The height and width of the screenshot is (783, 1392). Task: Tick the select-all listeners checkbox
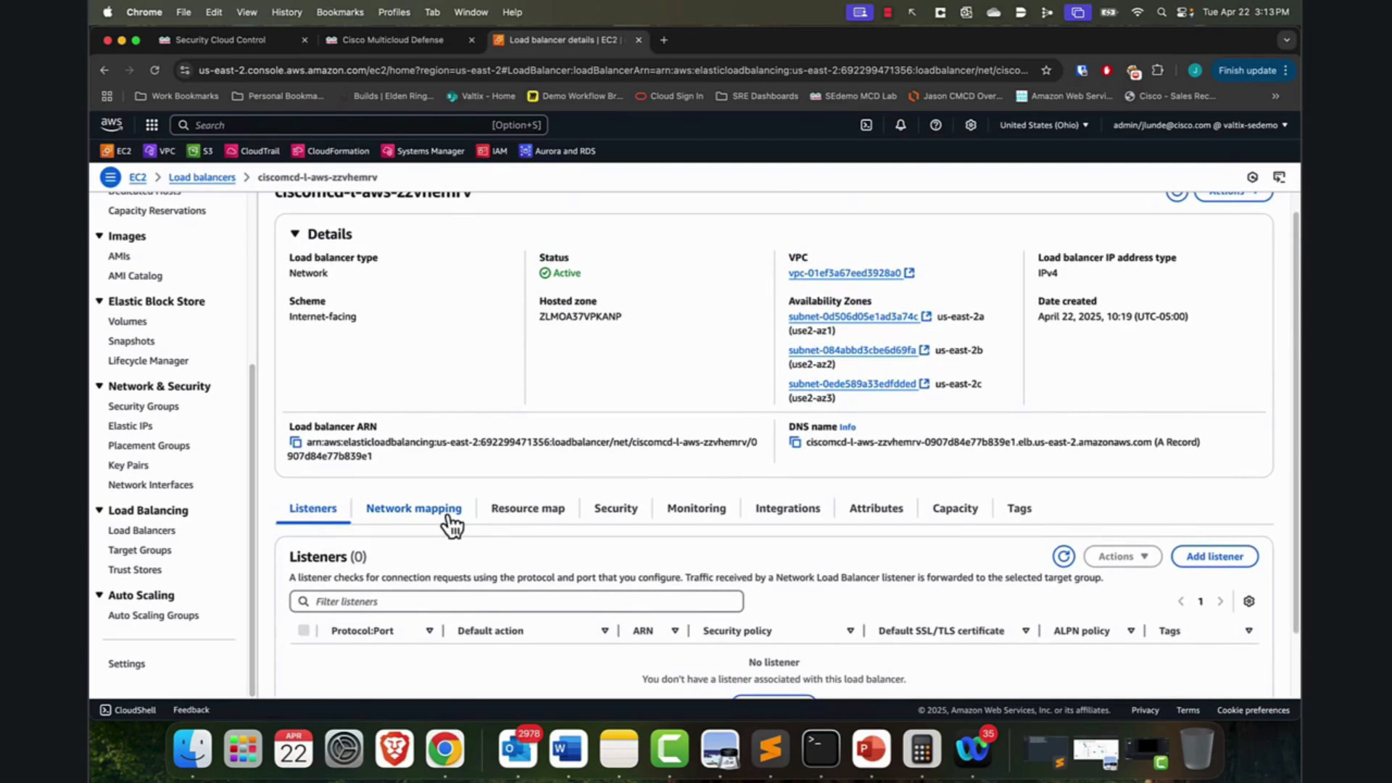pos(304,630)
